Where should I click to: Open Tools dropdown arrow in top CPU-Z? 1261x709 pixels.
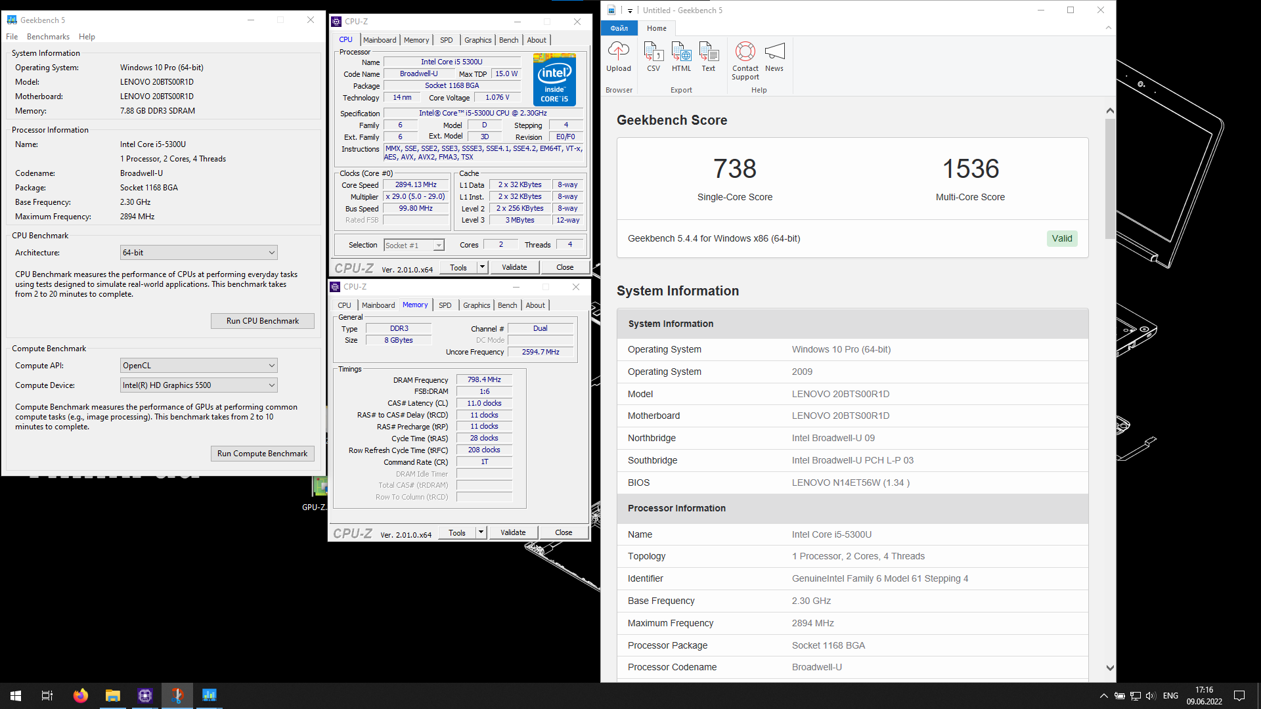(x=482, y=267)
